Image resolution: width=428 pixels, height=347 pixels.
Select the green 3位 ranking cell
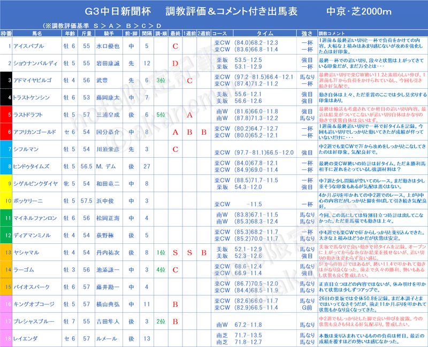tap(161, 81)
